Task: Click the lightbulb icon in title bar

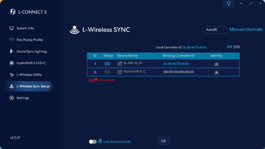Action: (x=229, y=3)
